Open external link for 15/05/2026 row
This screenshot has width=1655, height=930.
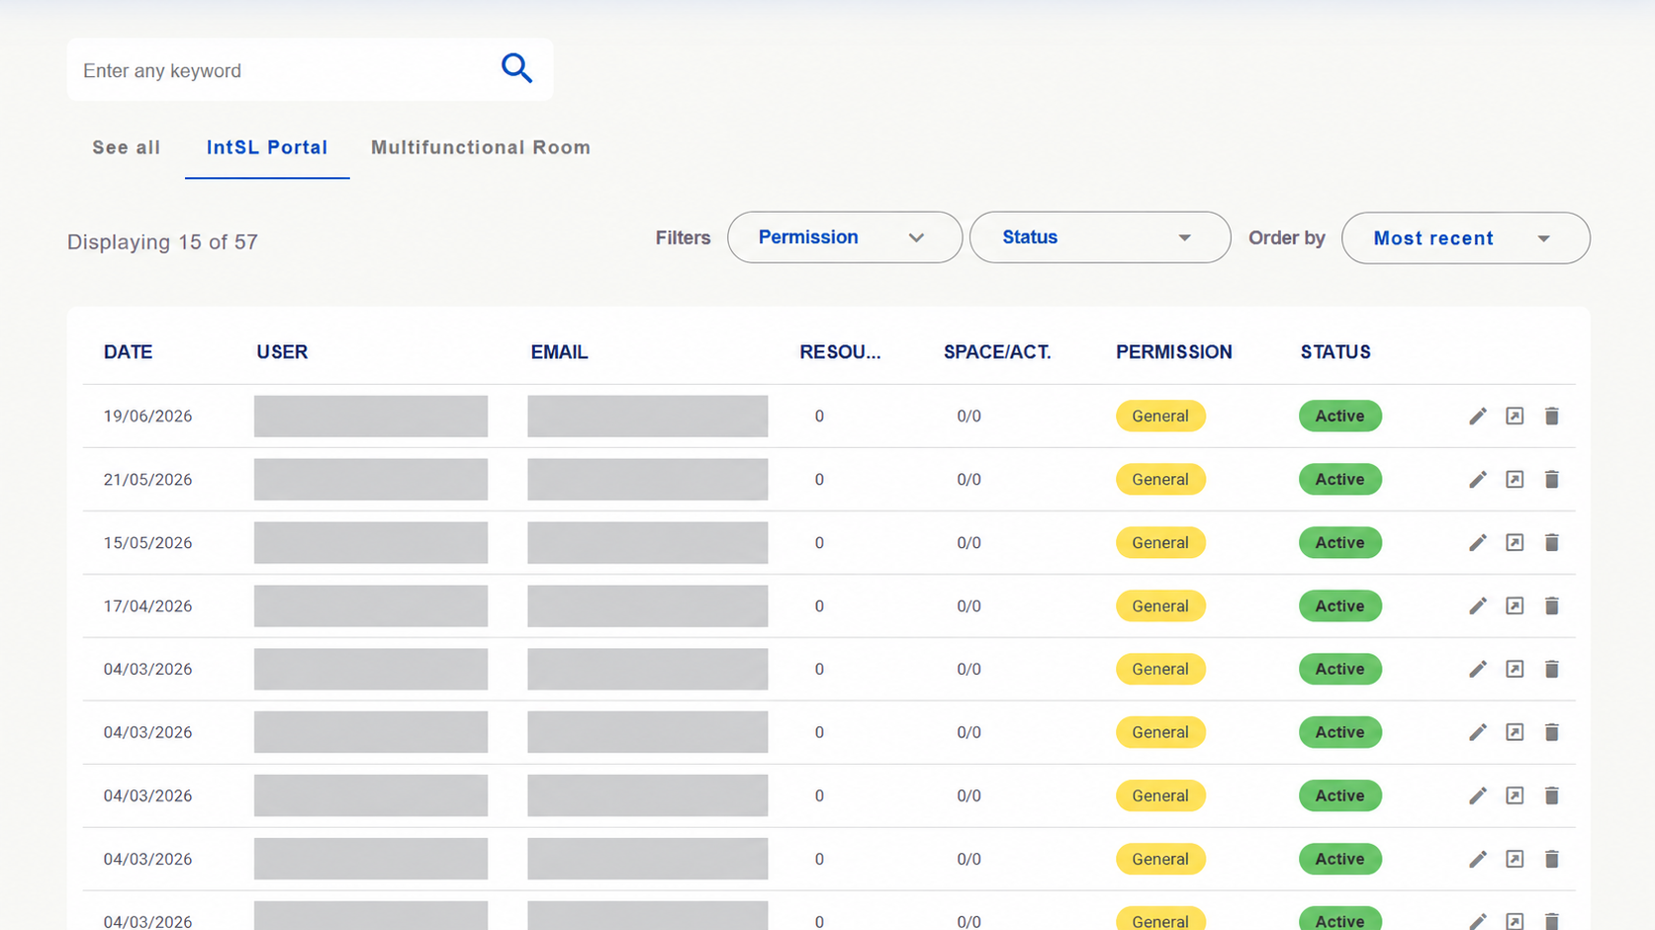point(1515,542)
